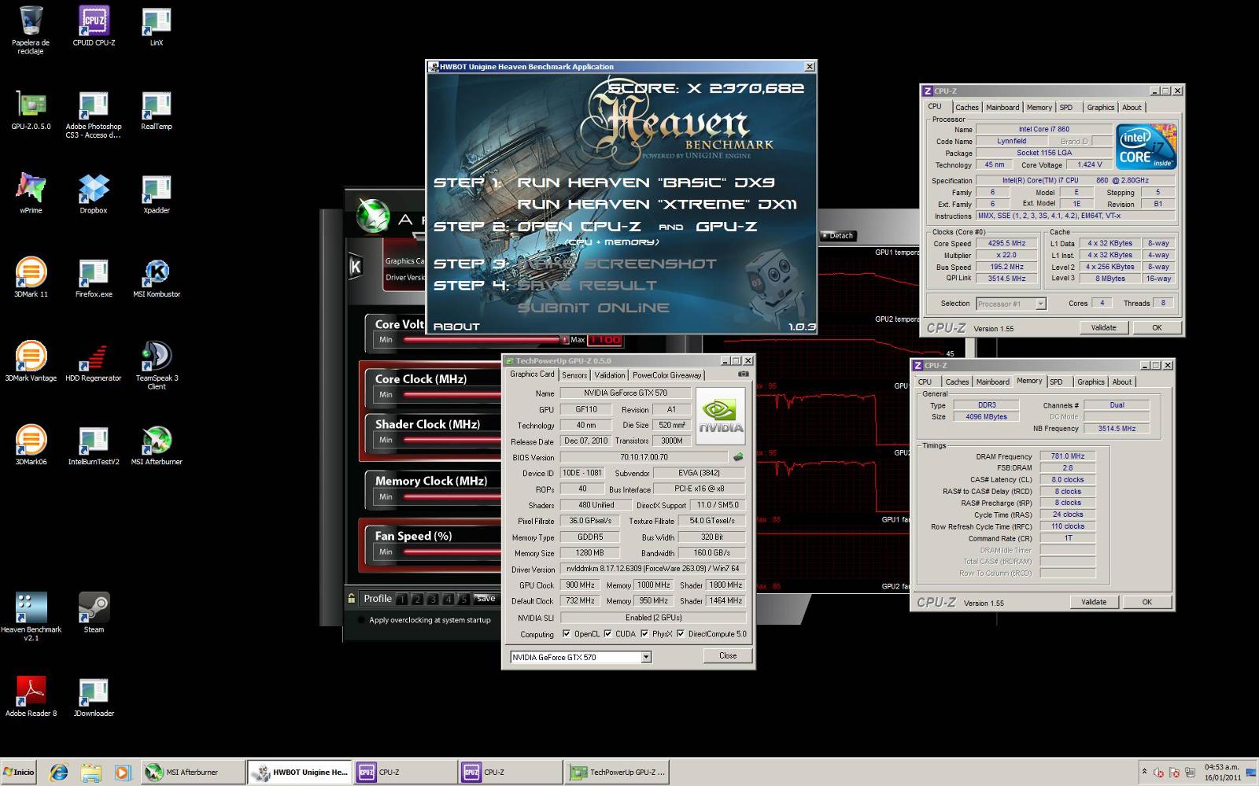Open the JDownloader desktop shortcut
Screen dimensions: 1259x786
[94, 696]
